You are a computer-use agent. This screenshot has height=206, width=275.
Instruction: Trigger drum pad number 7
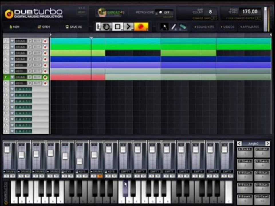coord(245,188)
